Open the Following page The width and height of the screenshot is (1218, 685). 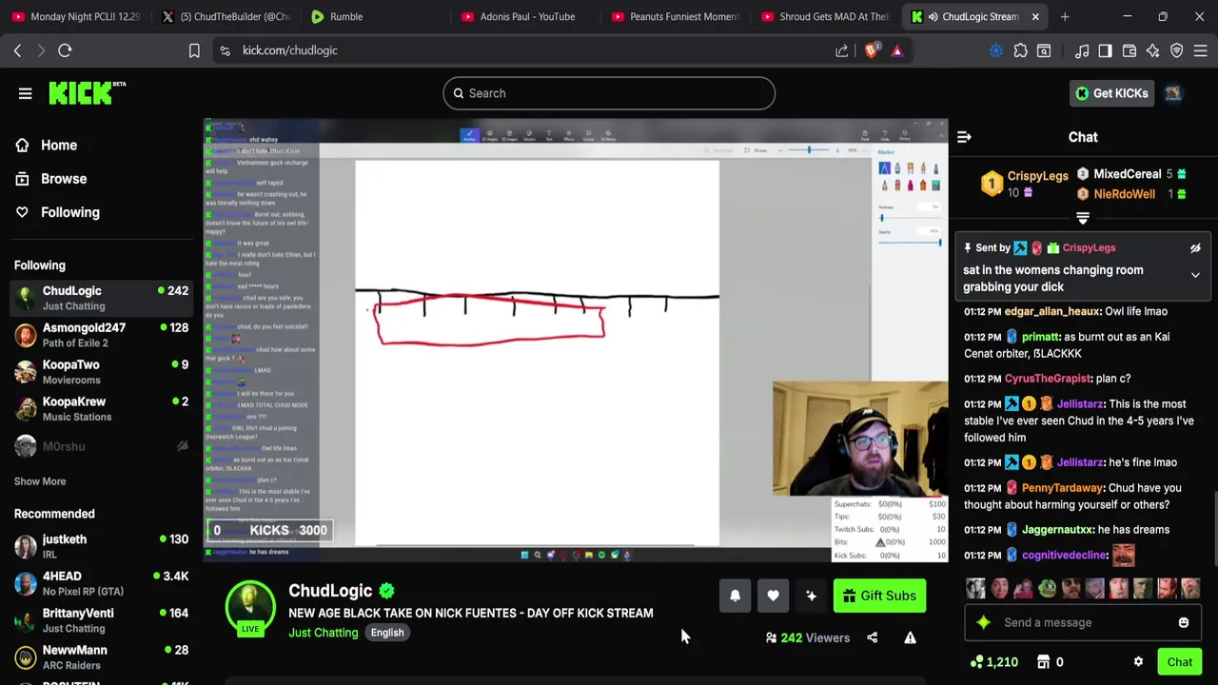click(57, 212)
